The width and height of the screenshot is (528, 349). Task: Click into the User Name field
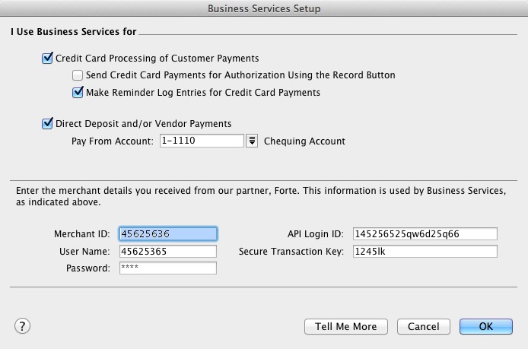[168, 251]
